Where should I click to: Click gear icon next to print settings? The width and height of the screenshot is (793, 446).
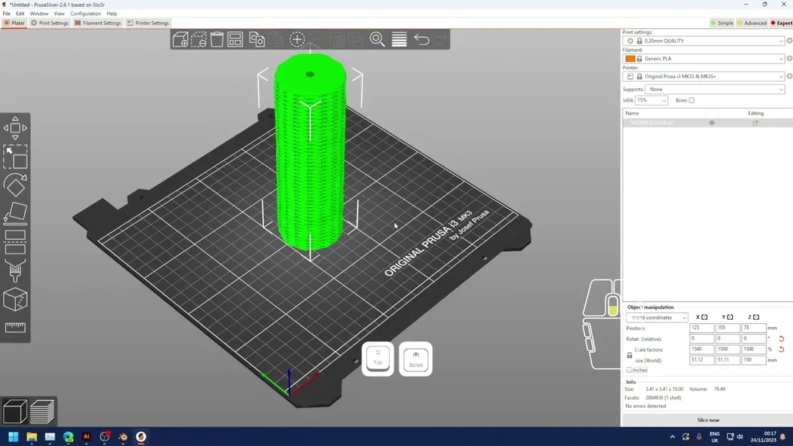pos(790,41)
